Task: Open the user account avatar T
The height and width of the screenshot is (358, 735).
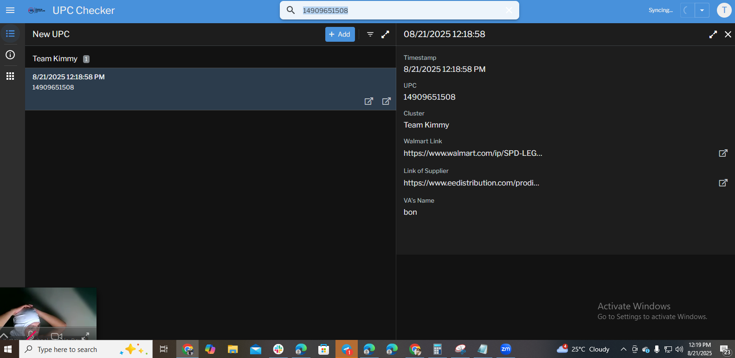Action: (724, 10)
